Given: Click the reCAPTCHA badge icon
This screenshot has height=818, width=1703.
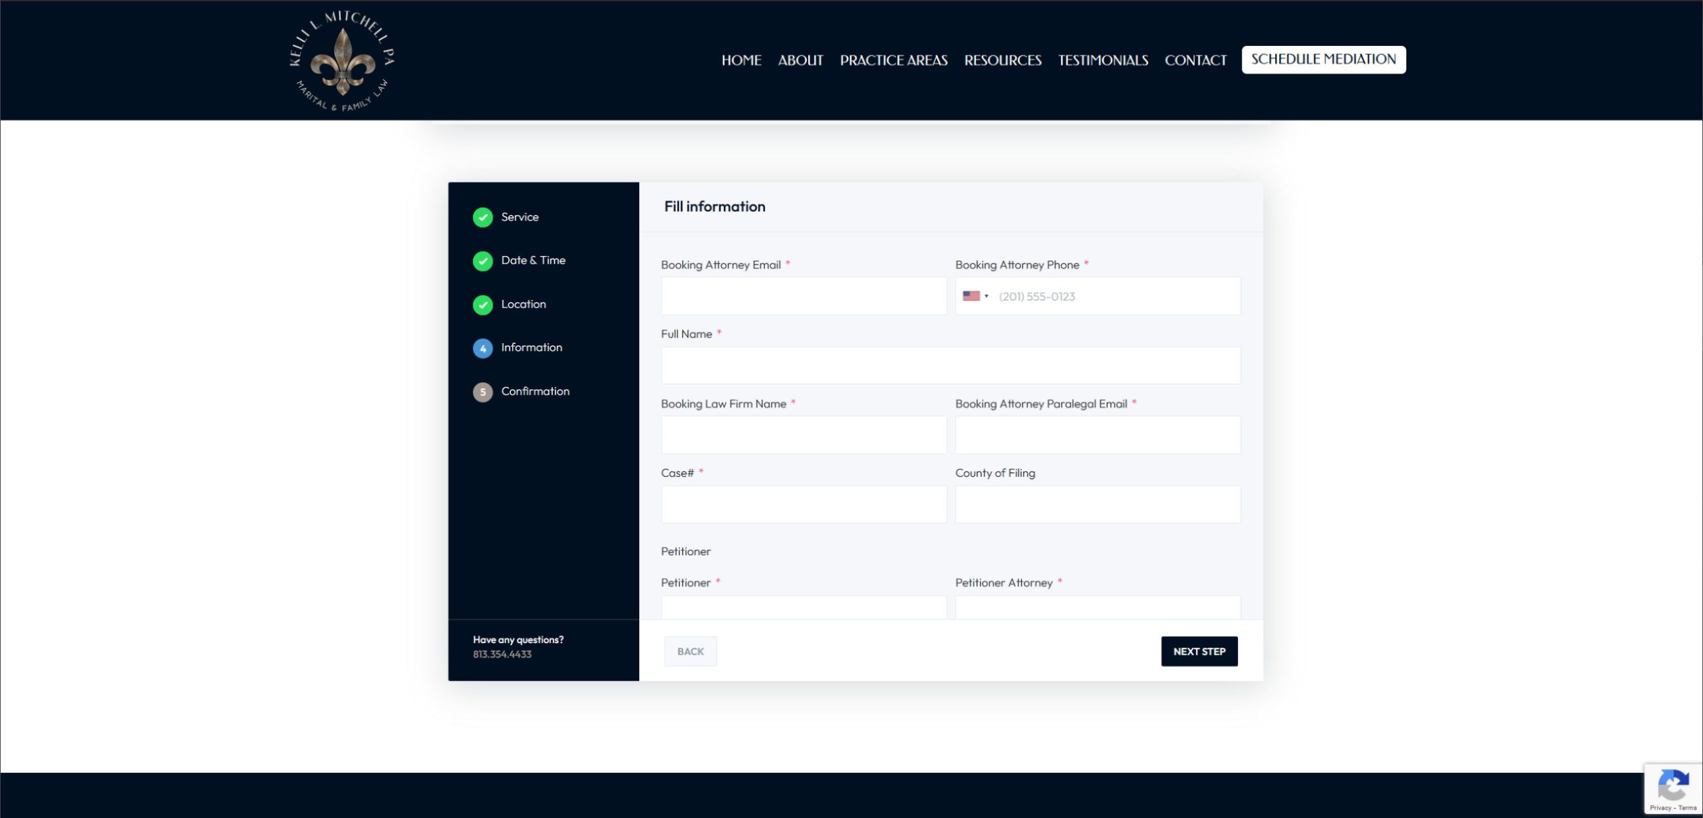Looking at the screenshot, I should [x=1672, y=785].
